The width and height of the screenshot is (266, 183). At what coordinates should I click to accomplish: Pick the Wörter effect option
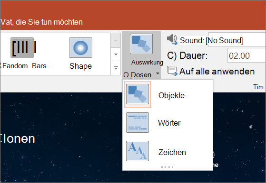tap(167, 123)
